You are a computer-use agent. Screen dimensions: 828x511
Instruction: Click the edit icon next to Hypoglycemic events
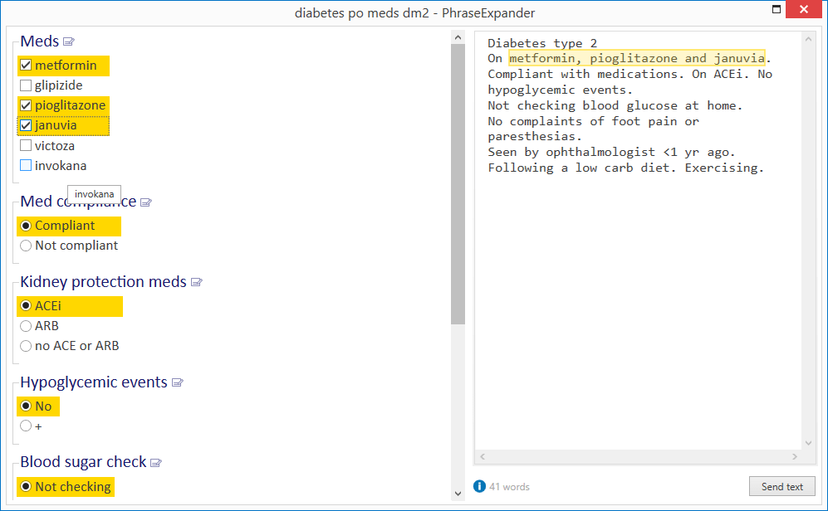pos(178,383)
